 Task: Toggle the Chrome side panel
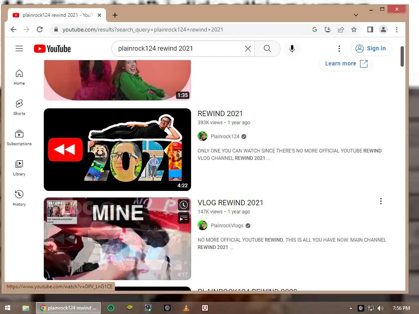tap(370, 29)
